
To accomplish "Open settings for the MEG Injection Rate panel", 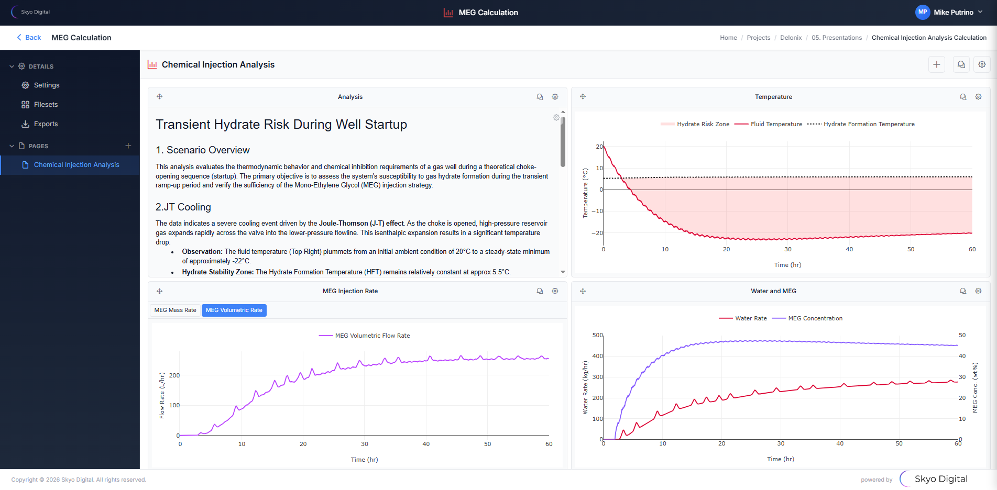I will coord(555,291).
